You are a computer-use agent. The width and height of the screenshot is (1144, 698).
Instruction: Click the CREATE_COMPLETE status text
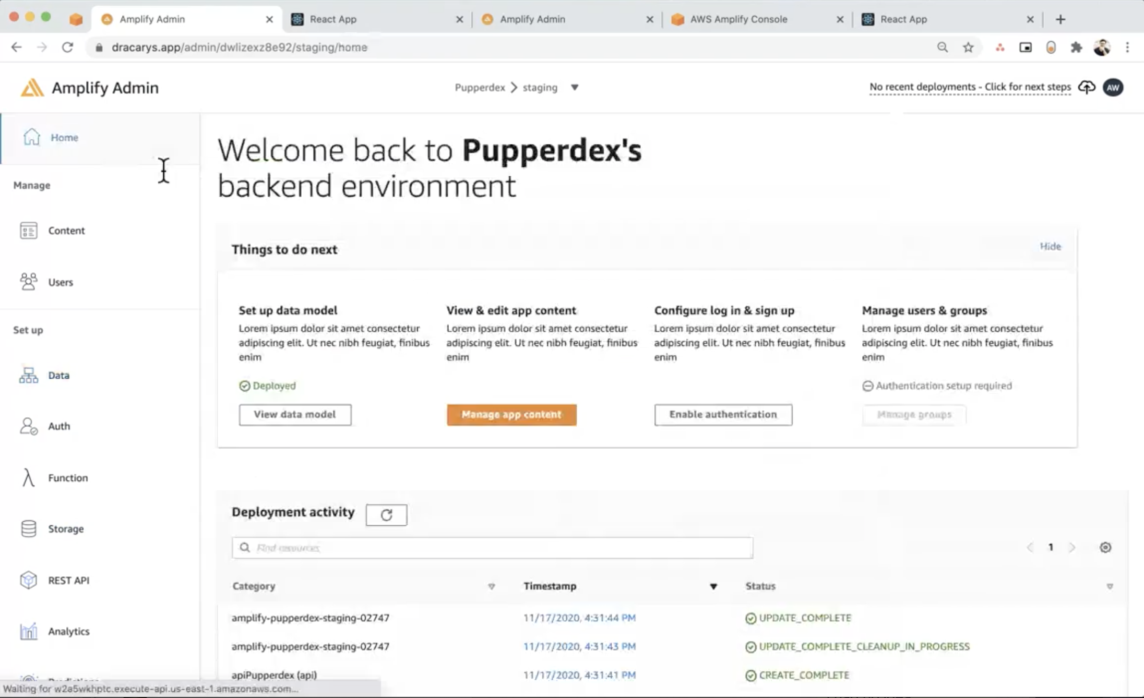coord(804,675)
